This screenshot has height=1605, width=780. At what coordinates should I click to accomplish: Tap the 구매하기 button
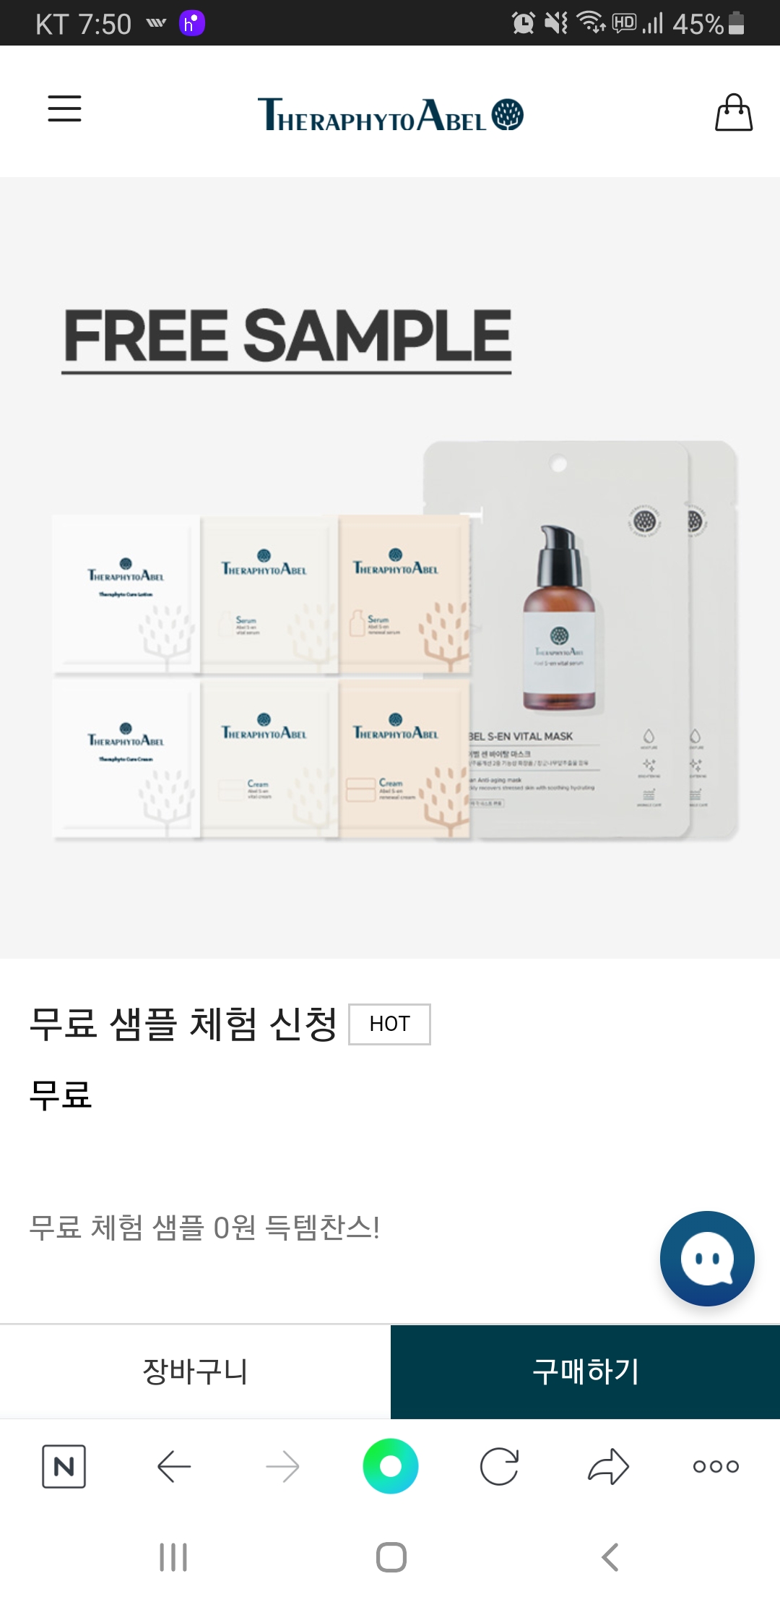(585, 1371)
